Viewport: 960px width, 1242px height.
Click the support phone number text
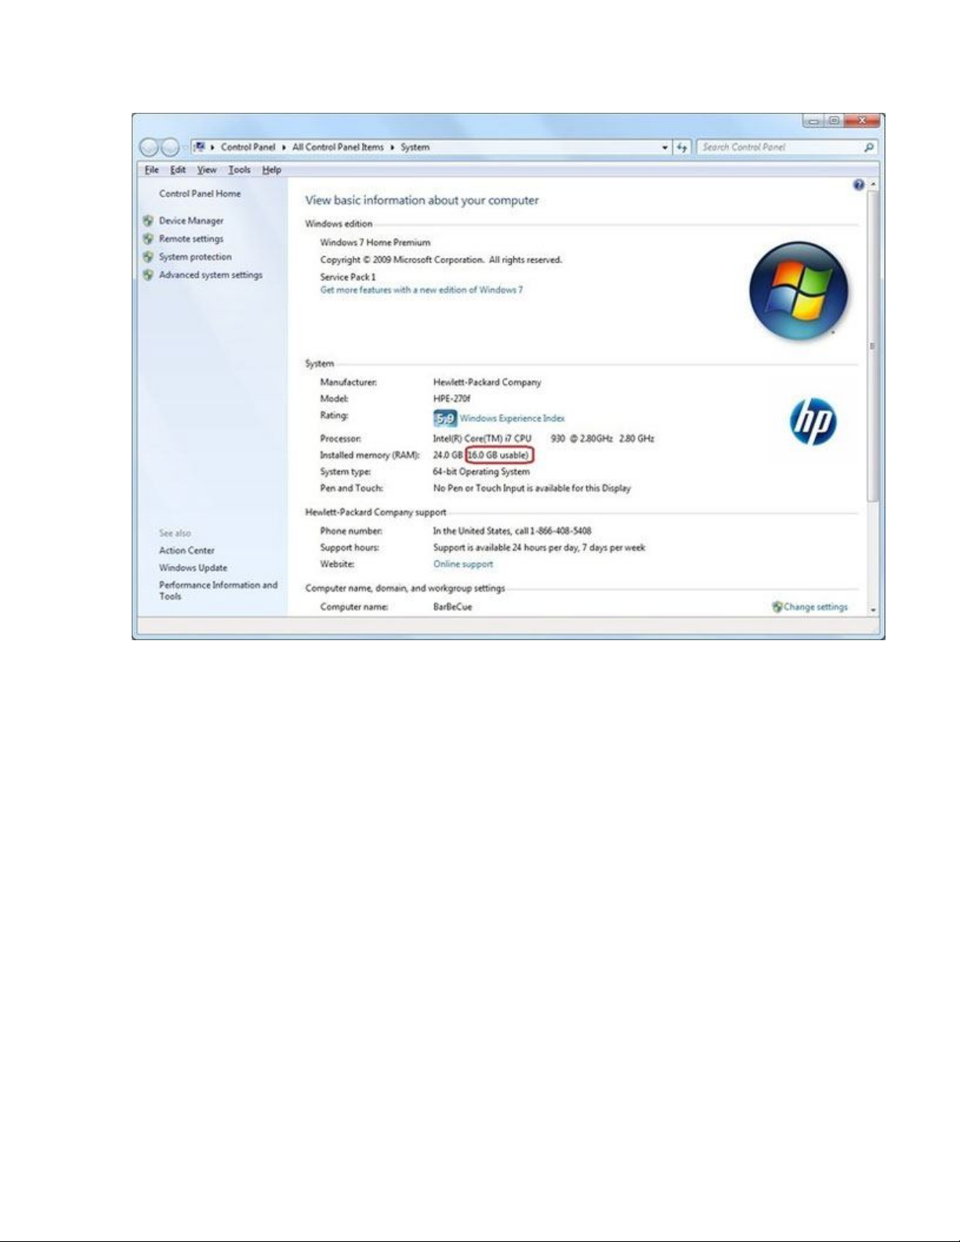[x=512, y=530]
